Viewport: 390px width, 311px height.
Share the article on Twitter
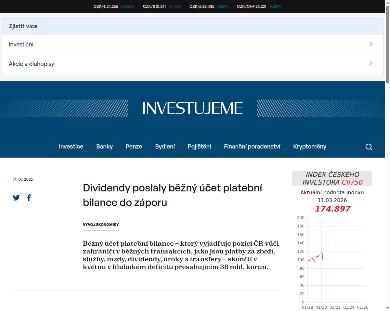[x=17, y=198]
